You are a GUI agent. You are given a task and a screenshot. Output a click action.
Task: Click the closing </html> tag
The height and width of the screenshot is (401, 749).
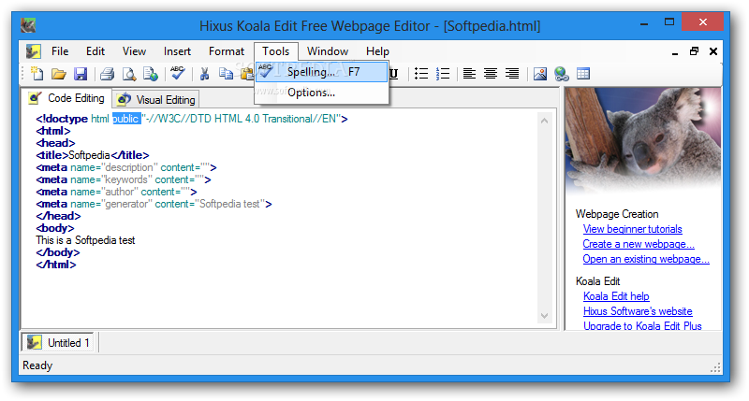pyautogui.click(x=56, y=265)
